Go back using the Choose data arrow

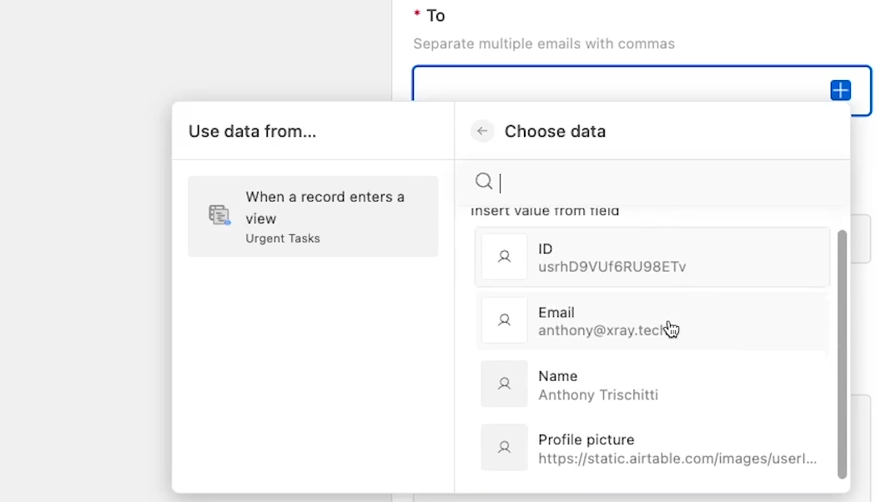pos(482,131)
